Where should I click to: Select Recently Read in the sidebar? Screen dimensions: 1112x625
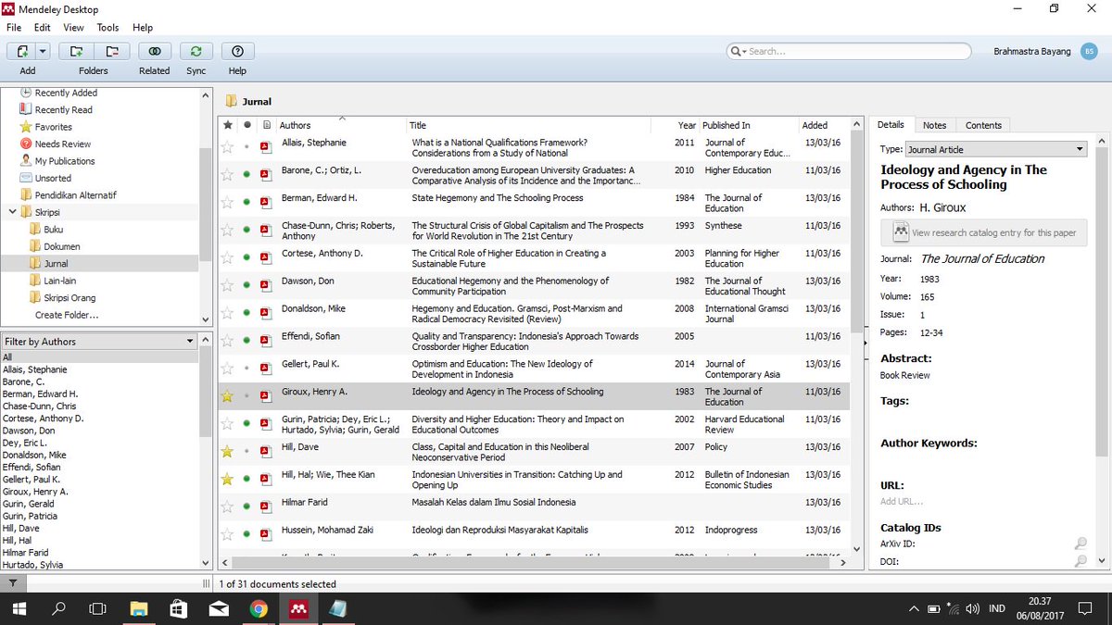(x=63, y=109)
